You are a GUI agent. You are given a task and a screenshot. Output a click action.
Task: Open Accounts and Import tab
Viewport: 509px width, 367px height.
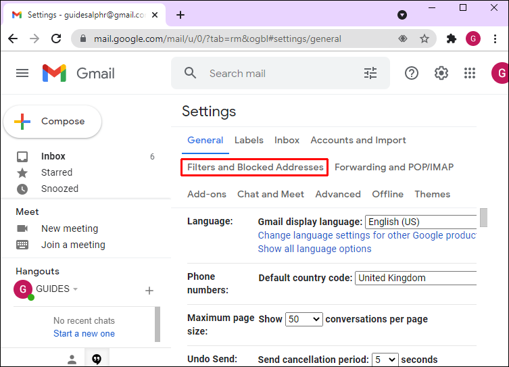(x=358, y=140)
